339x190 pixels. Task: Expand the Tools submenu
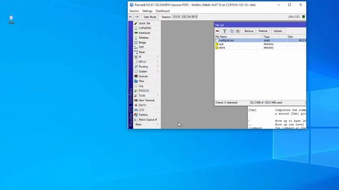(147, 96)
